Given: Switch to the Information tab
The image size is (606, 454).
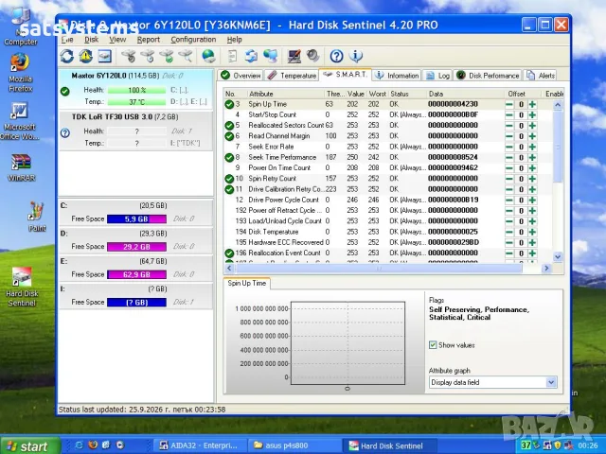Looking at the screenshot, I should [397, 76].
